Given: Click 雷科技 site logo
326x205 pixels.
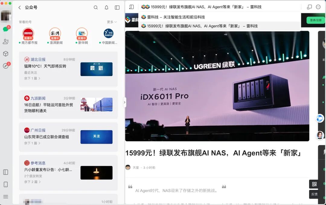Looking at the screenshot, I should [x=132, y=20].
